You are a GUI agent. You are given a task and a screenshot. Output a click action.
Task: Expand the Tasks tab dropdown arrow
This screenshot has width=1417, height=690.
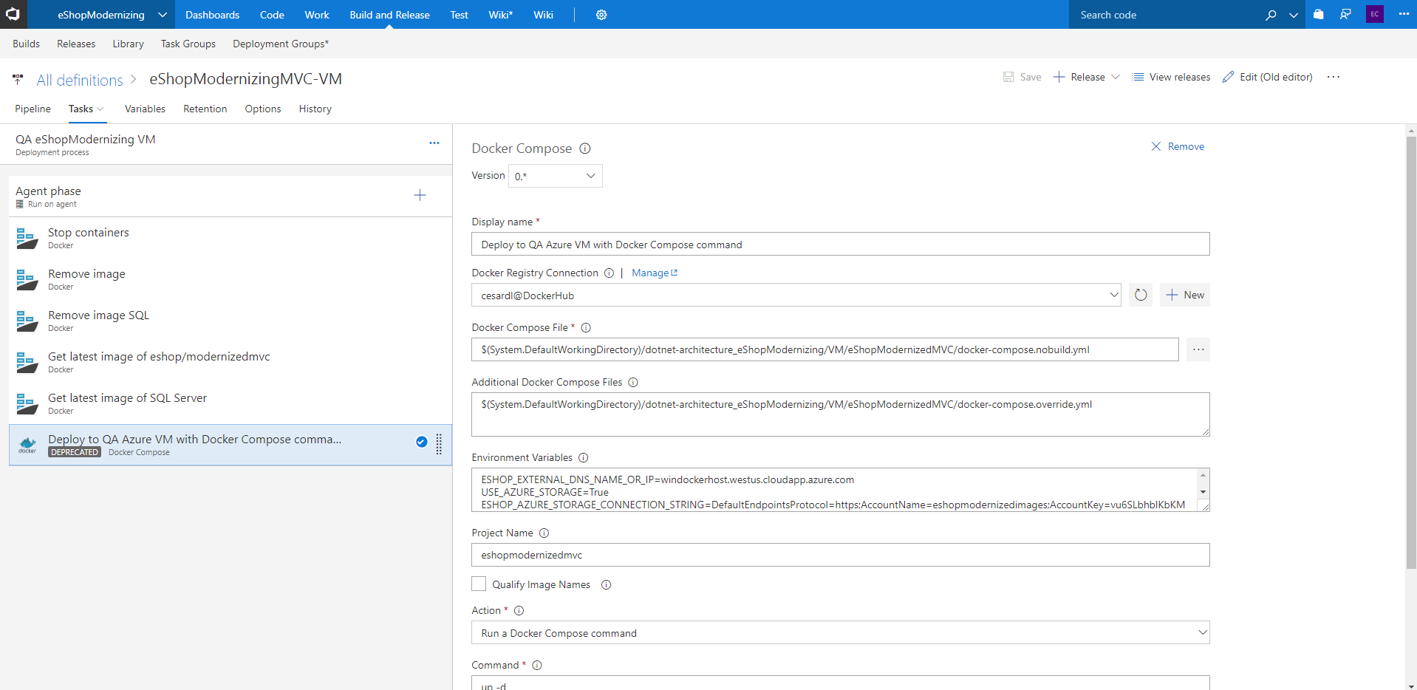100,109
